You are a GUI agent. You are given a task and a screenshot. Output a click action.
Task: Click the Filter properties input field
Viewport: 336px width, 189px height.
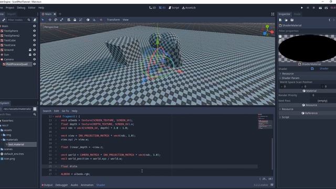[307, 31]
